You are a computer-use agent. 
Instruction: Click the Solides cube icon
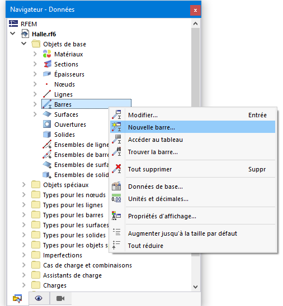click(x=47, y=134)
